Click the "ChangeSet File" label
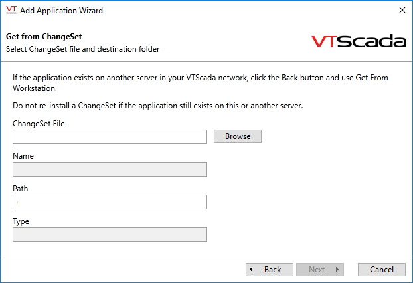Viewport: 413px width, 283px height. [39, 124]
